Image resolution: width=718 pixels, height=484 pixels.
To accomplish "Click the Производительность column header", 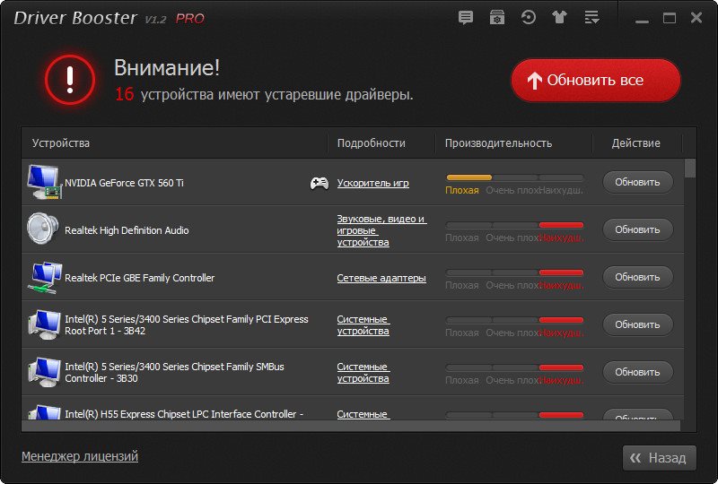I will (498, 143).
